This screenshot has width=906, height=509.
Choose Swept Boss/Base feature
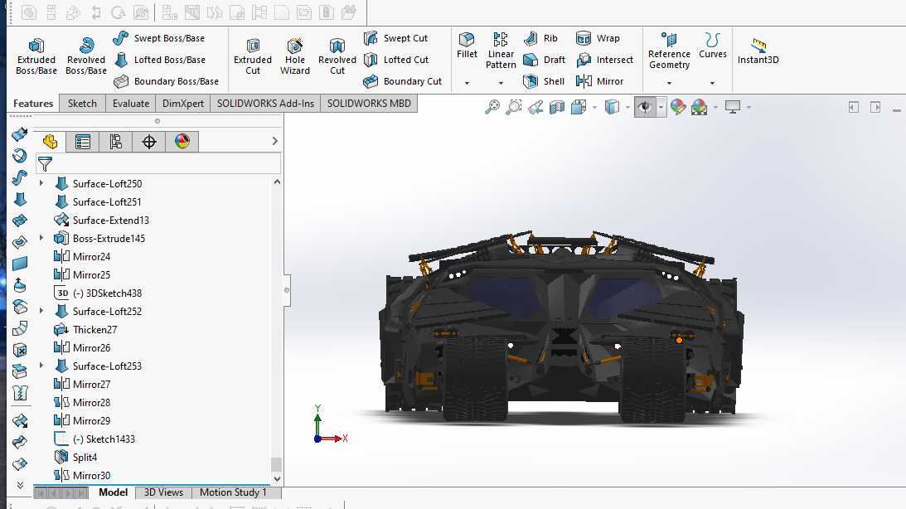click(x=159, y=38)
